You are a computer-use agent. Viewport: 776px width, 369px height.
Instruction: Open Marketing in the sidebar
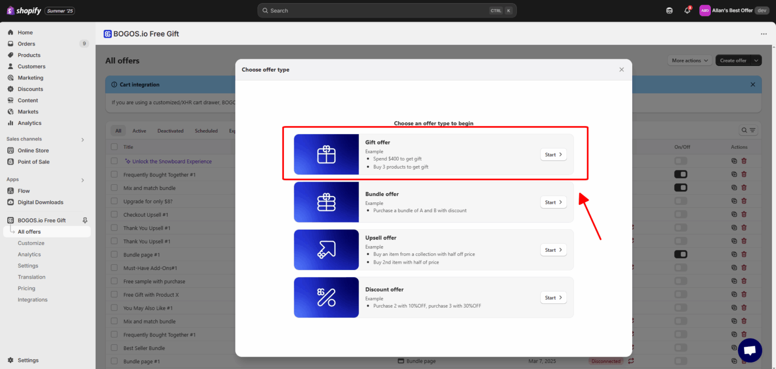(x=31, y=78)
